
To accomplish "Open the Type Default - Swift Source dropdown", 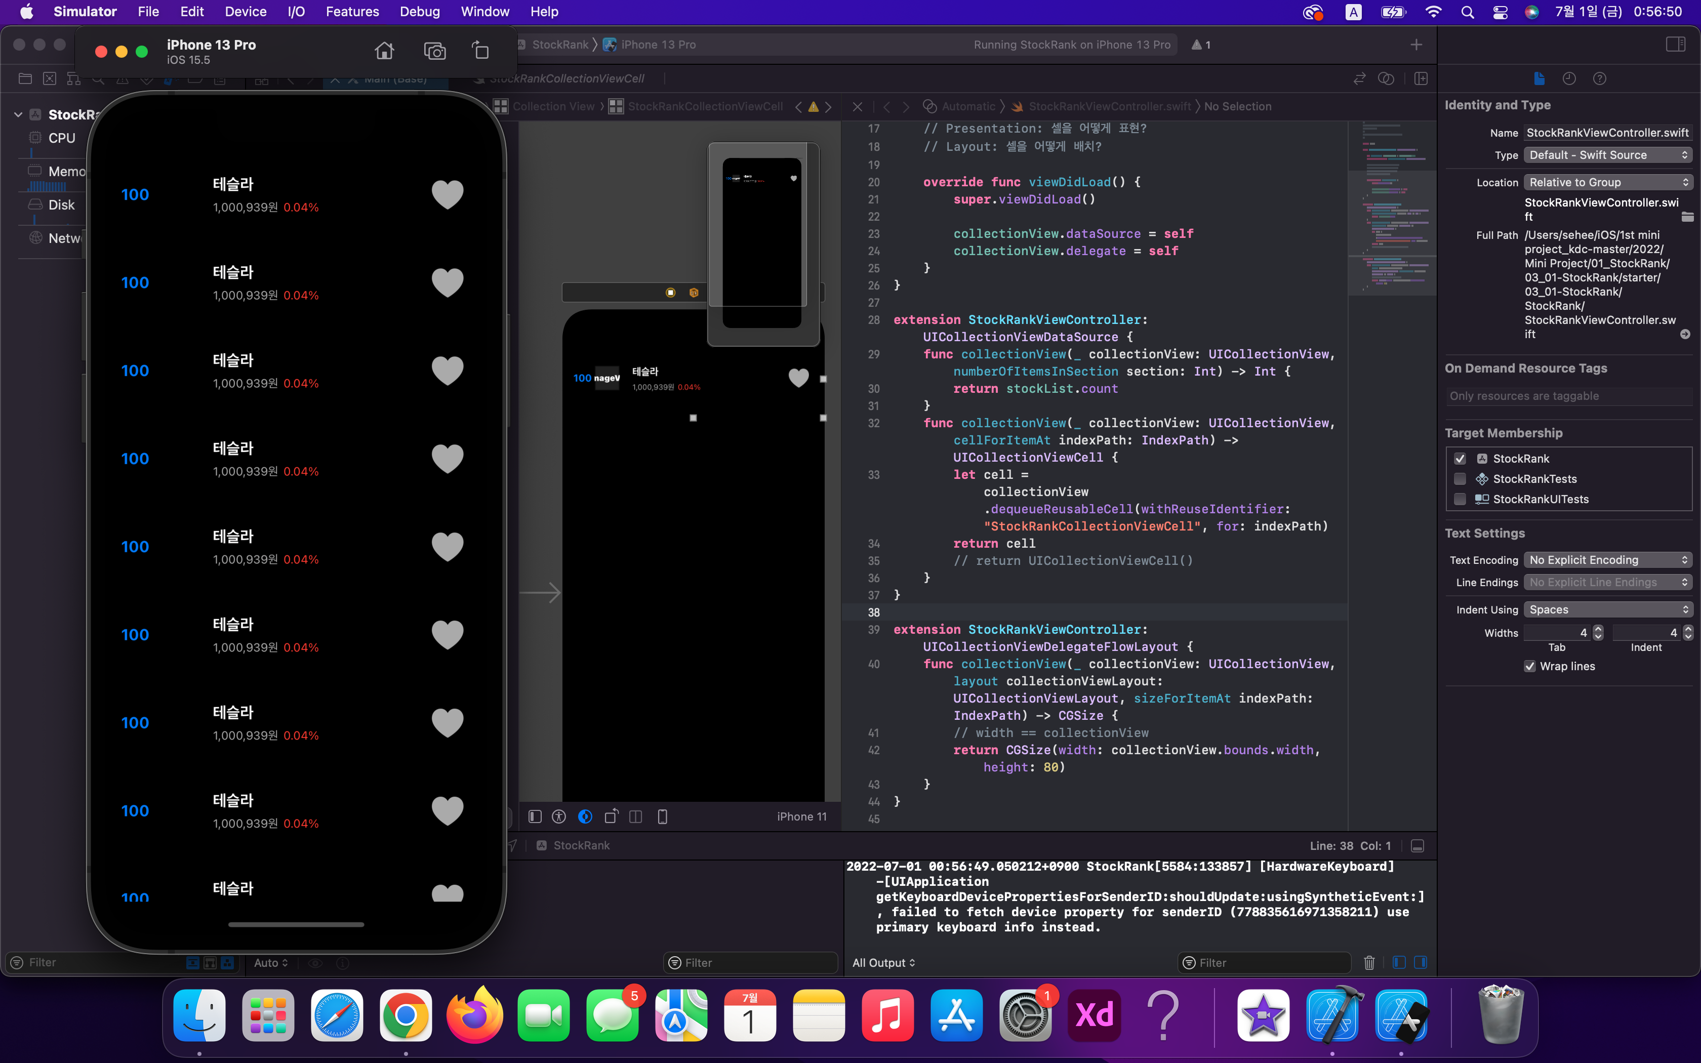I will coord(1607,155).
